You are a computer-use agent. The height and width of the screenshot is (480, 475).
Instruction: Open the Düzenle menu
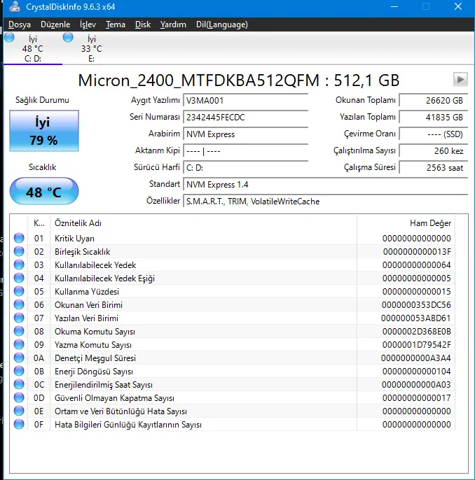pos(55,24)
